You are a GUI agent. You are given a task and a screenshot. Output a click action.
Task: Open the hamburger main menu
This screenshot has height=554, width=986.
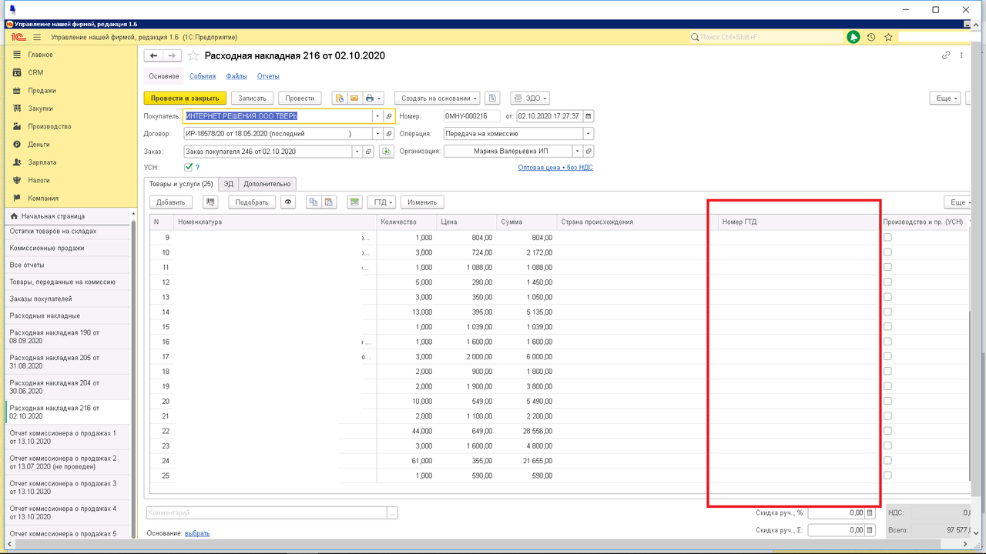(x=36, y=37)
